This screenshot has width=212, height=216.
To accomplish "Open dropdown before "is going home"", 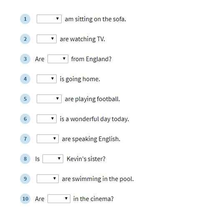I will (47, 79).
